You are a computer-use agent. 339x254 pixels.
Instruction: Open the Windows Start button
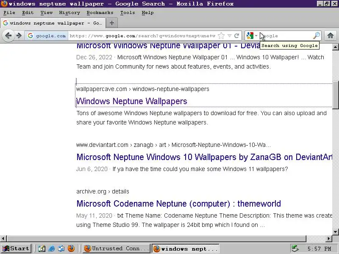click(x=16, y=248)
